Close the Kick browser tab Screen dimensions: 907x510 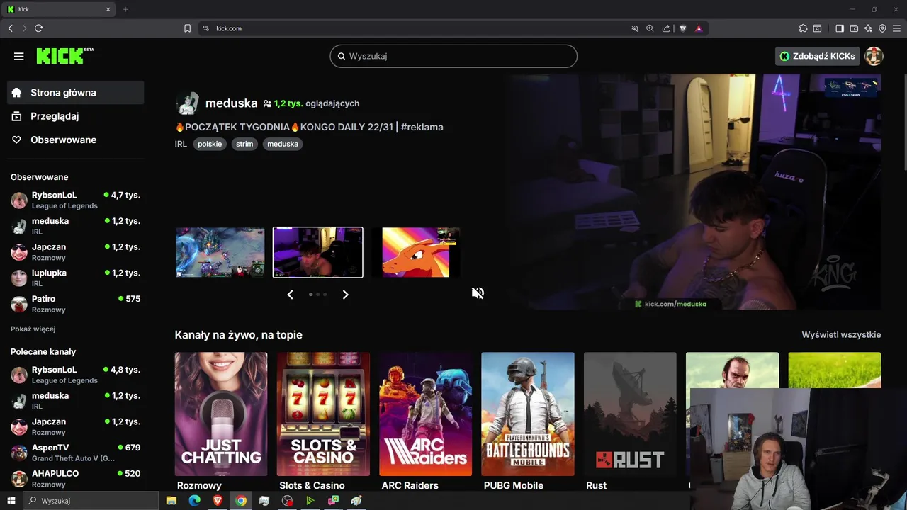tap(108, 9)
